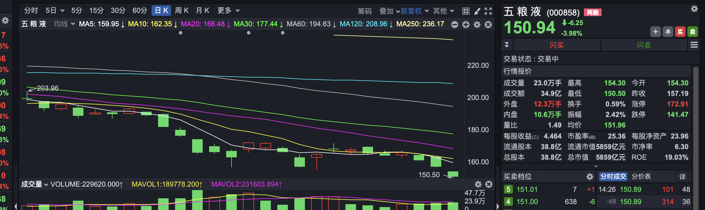This screenshot has width=705, height=210.
Task: Open the left sidebar settings gear
Action: pos(5,20)
